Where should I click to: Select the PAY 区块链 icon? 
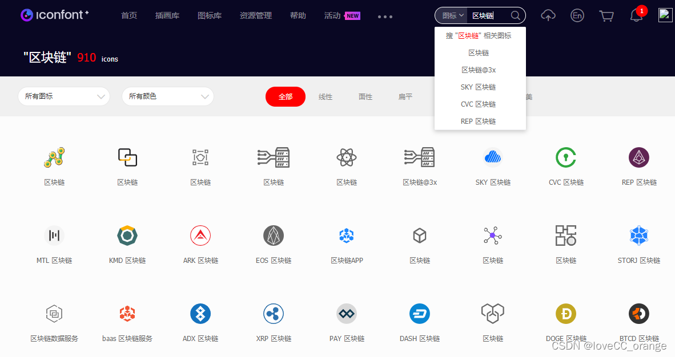[x=347, y=314]
